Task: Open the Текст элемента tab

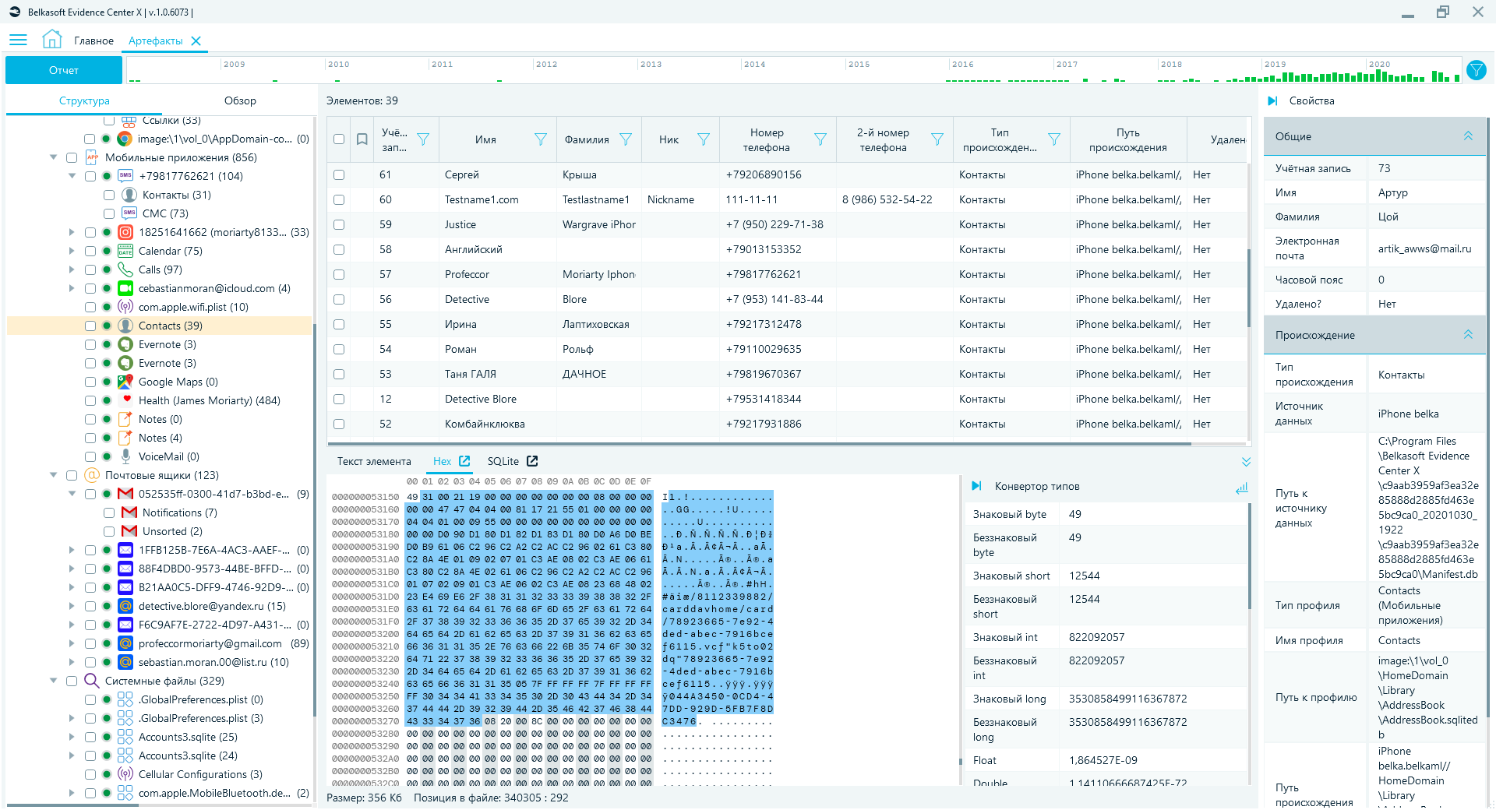Action: [374, 461]
